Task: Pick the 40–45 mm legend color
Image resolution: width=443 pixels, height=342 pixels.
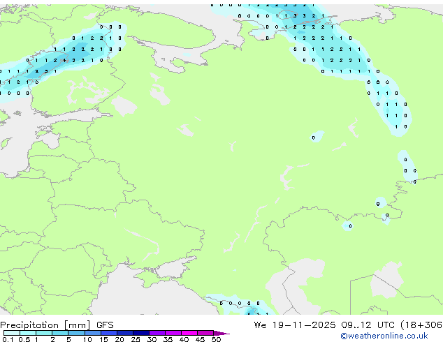Action: pyautogui.click(x=189, y=333)
